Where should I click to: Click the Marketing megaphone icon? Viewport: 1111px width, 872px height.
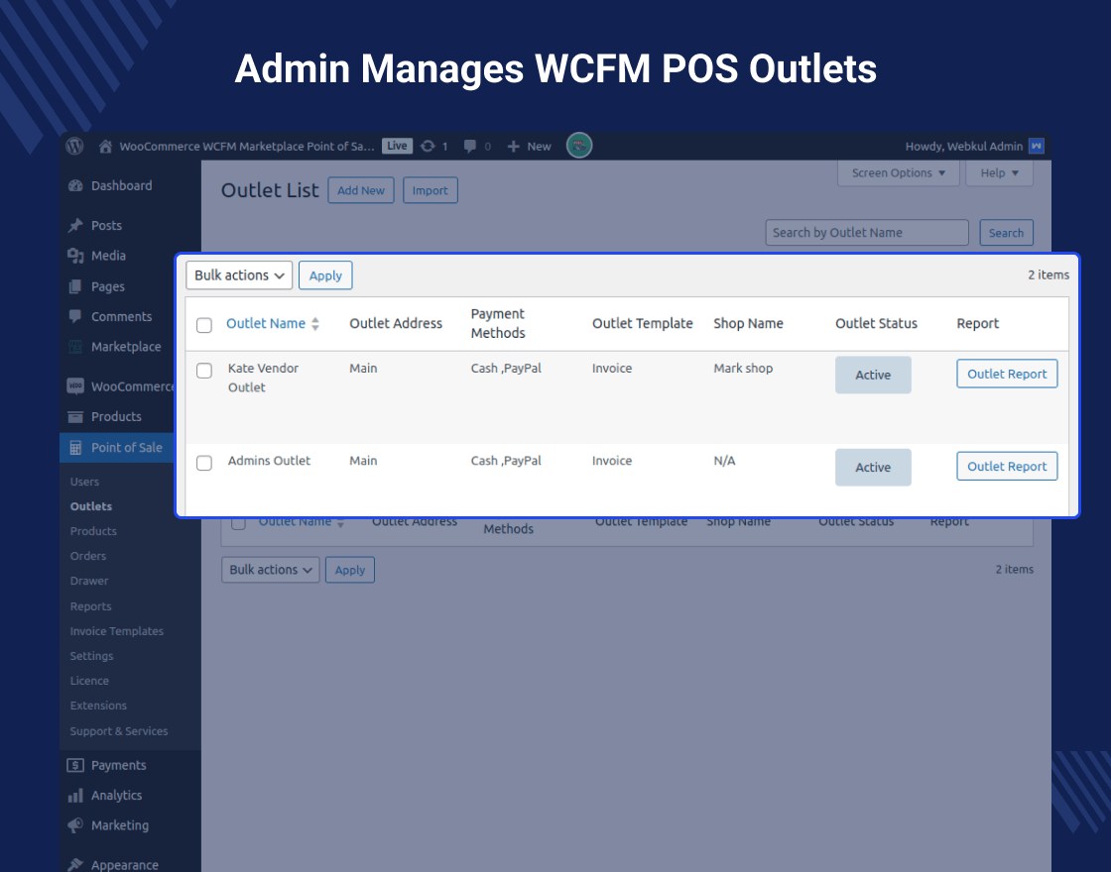point(77,825)
